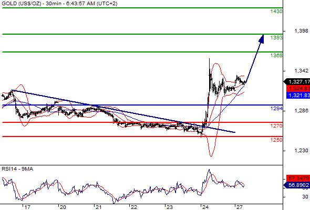Click the date axis label 23
Viewport: 310px width, 210px height.
[x=169, y=207]
